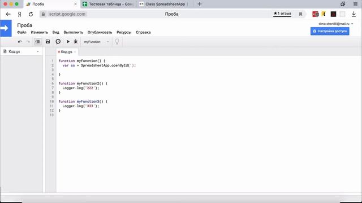Click the dark square extension icon
Viewport: 362px width, 203px height.
tap(333, 14)
